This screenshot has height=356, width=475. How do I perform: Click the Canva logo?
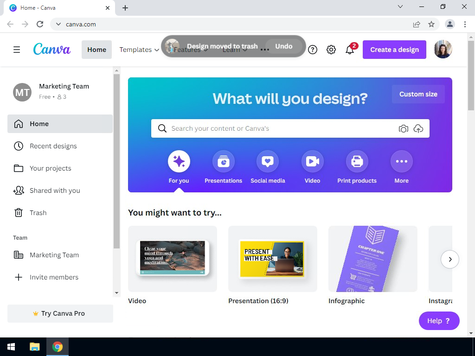coord(52,49)
